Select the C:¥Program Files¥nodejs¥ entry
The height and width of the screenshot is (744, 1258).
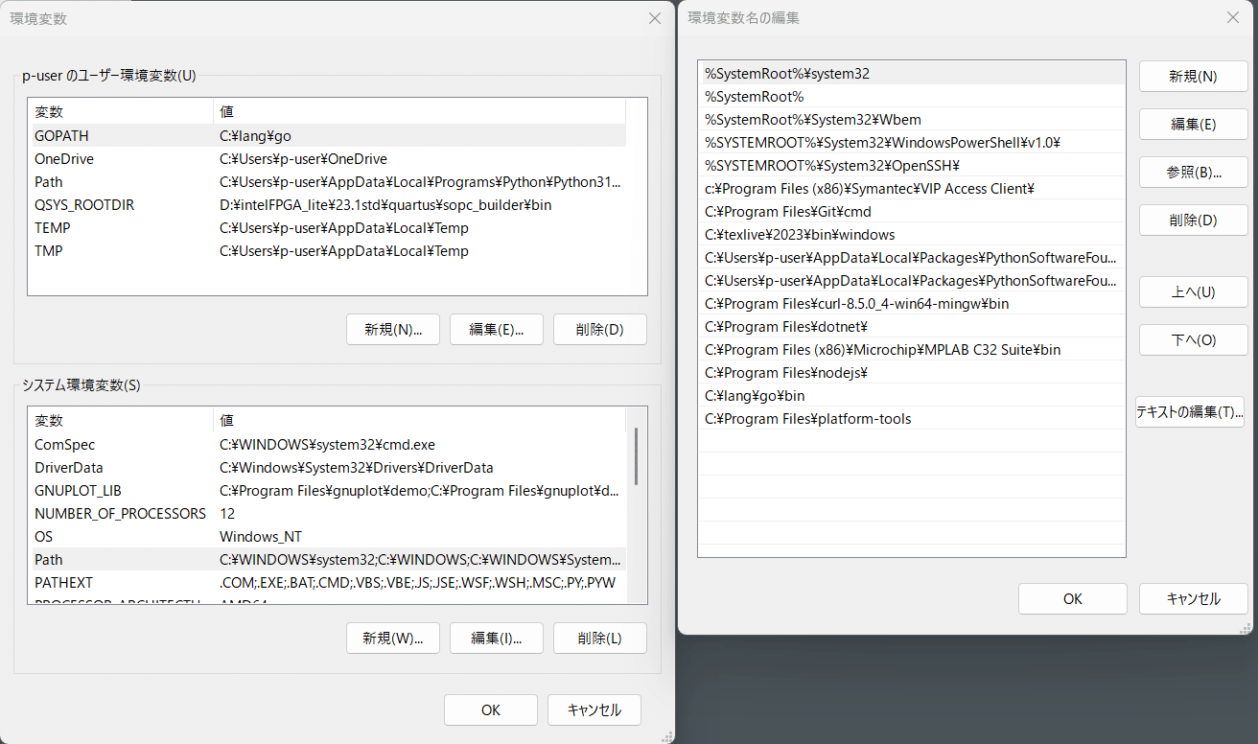pos(911,372)
